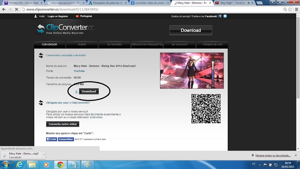Click the small download arrow icon beside Download
300x169 pixels.
coord(76,92)
